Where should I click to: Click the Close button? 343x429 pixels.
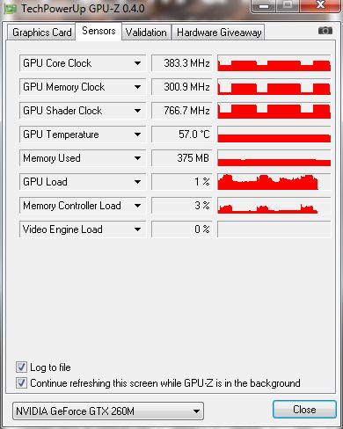point(304,410)
